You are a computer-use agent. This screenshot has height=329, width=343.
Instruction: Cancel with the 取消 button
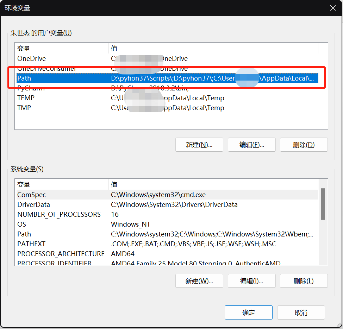click(x=301, y=312)
